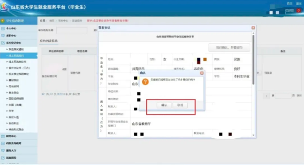Close the 确认 dialog with its red X
The height and width of the screenshot is (165, 305).
(202, 73)
